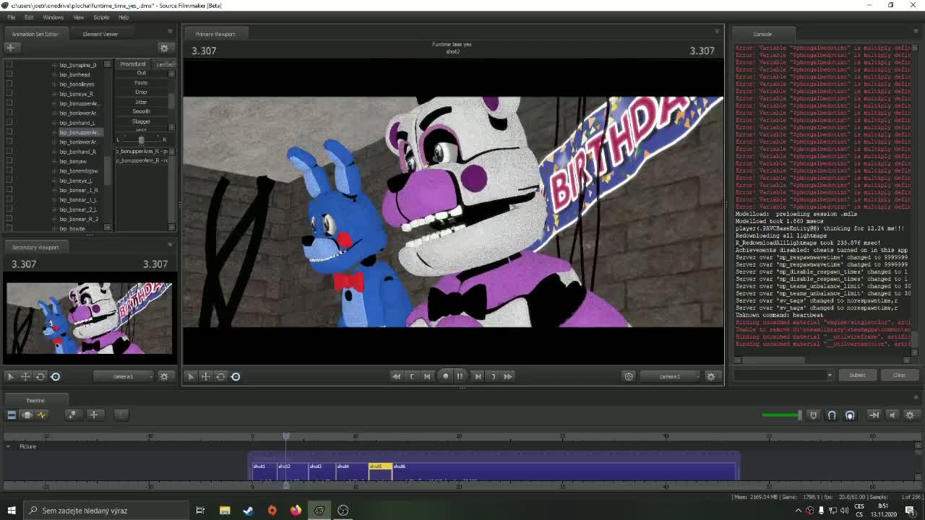925x520 pixels.
Task: Mute timeline audio with speaker icon
Action: click(x=892, y=415)
